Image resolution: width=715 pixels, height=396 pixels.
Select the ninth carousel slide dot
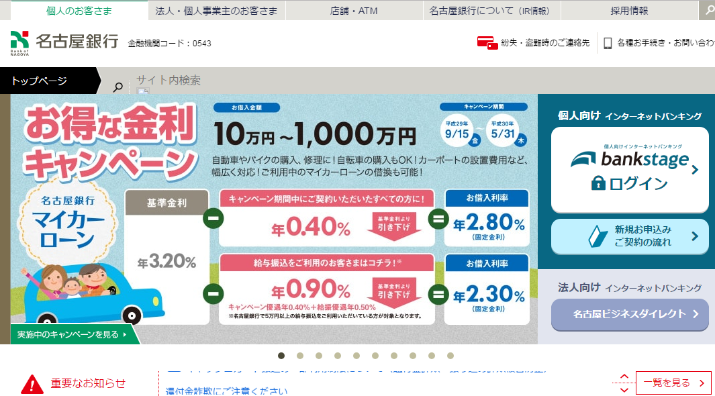click(432, 356)
